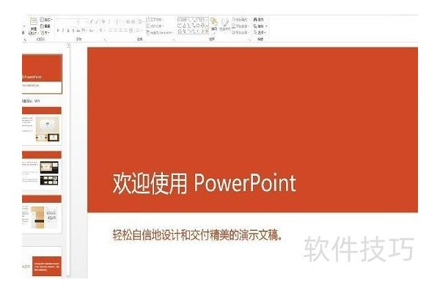Set paragraph alignment to justify
The image size is (440, 293).
click(x=126, y=30)
